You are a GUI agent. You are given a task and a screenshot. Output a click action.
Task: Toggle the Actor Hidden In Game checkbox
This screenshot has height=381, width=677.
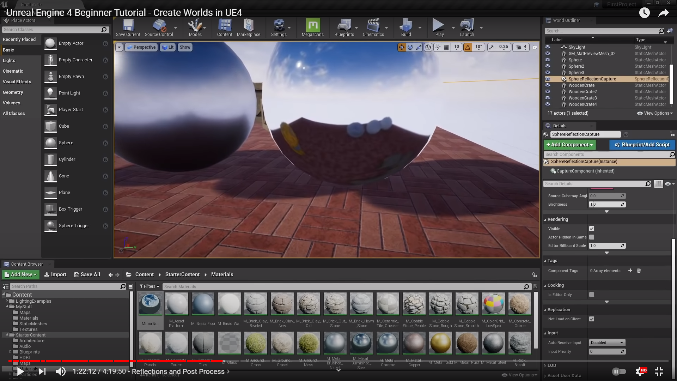[592, 237]
